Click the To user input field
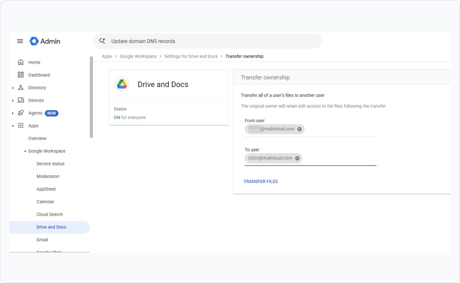Image resolution: width=460 pixels, height=283 pixels. [311, 159]
